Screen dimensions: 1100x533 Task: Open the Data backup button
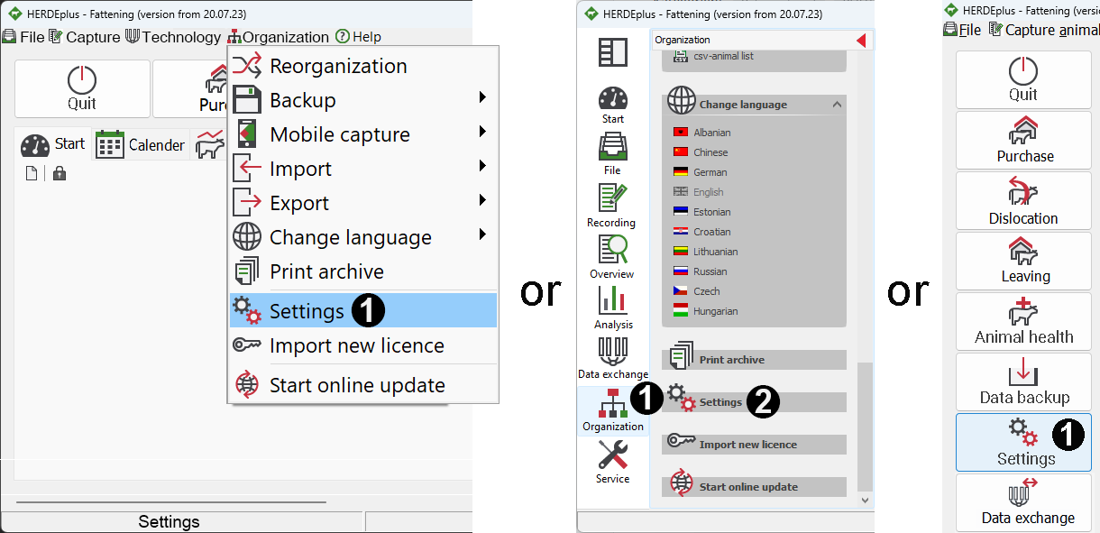point(1023,381)
